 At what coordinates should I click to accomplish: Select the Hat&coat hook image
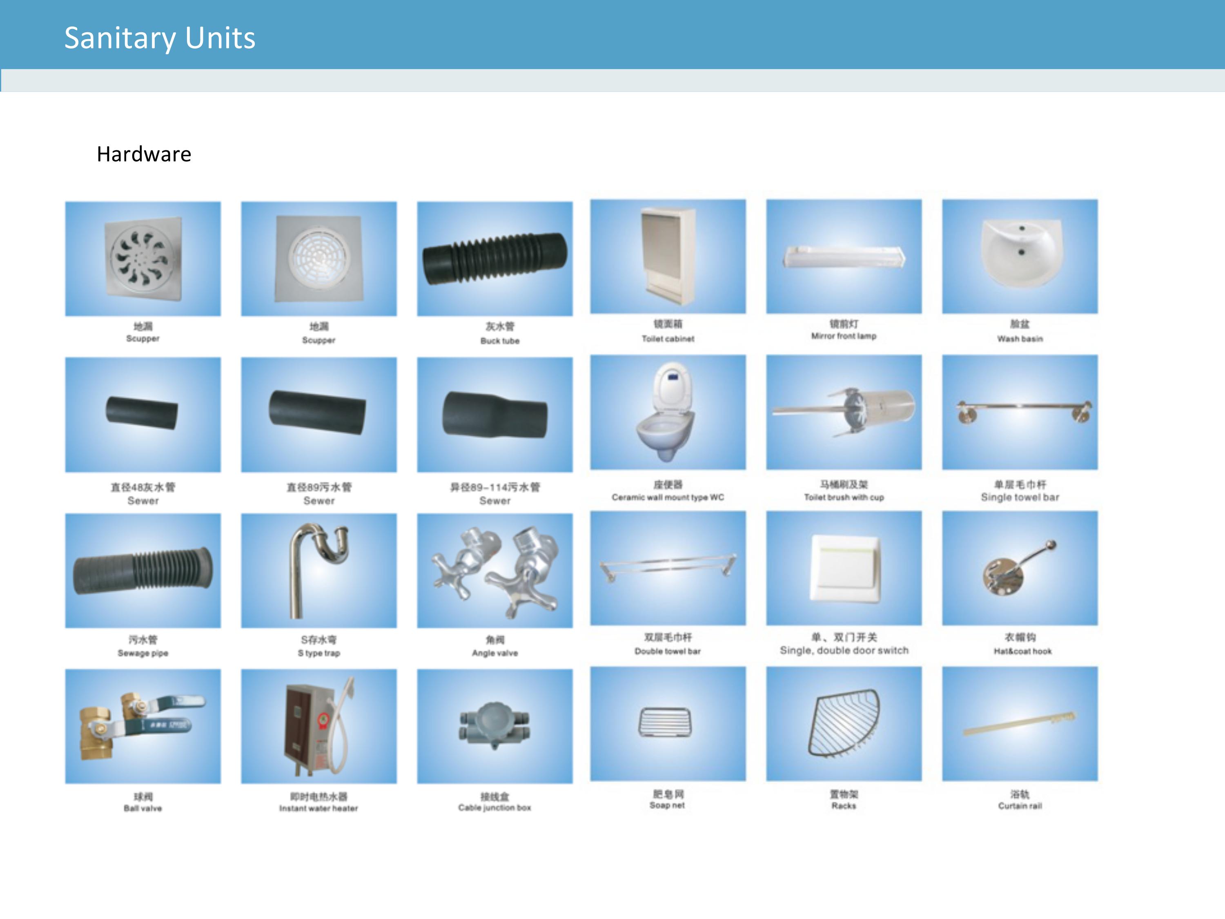click(1020, 569)
